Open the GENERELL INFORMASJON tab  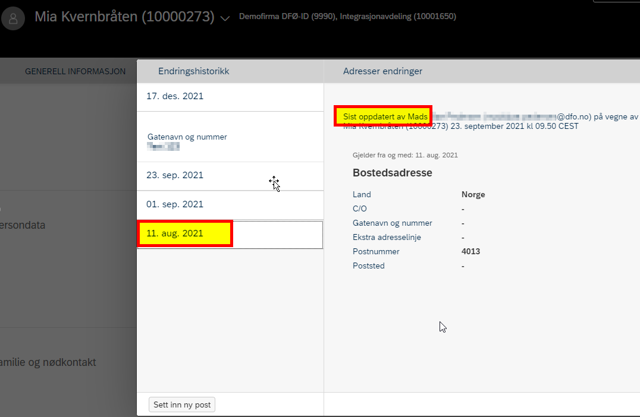(x=75, y=71)
